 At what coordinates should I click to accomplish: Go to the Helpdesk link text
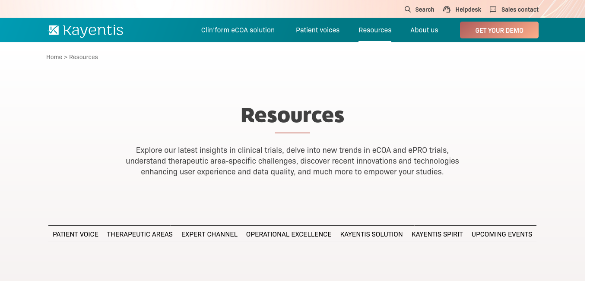(x=468, y=9)
